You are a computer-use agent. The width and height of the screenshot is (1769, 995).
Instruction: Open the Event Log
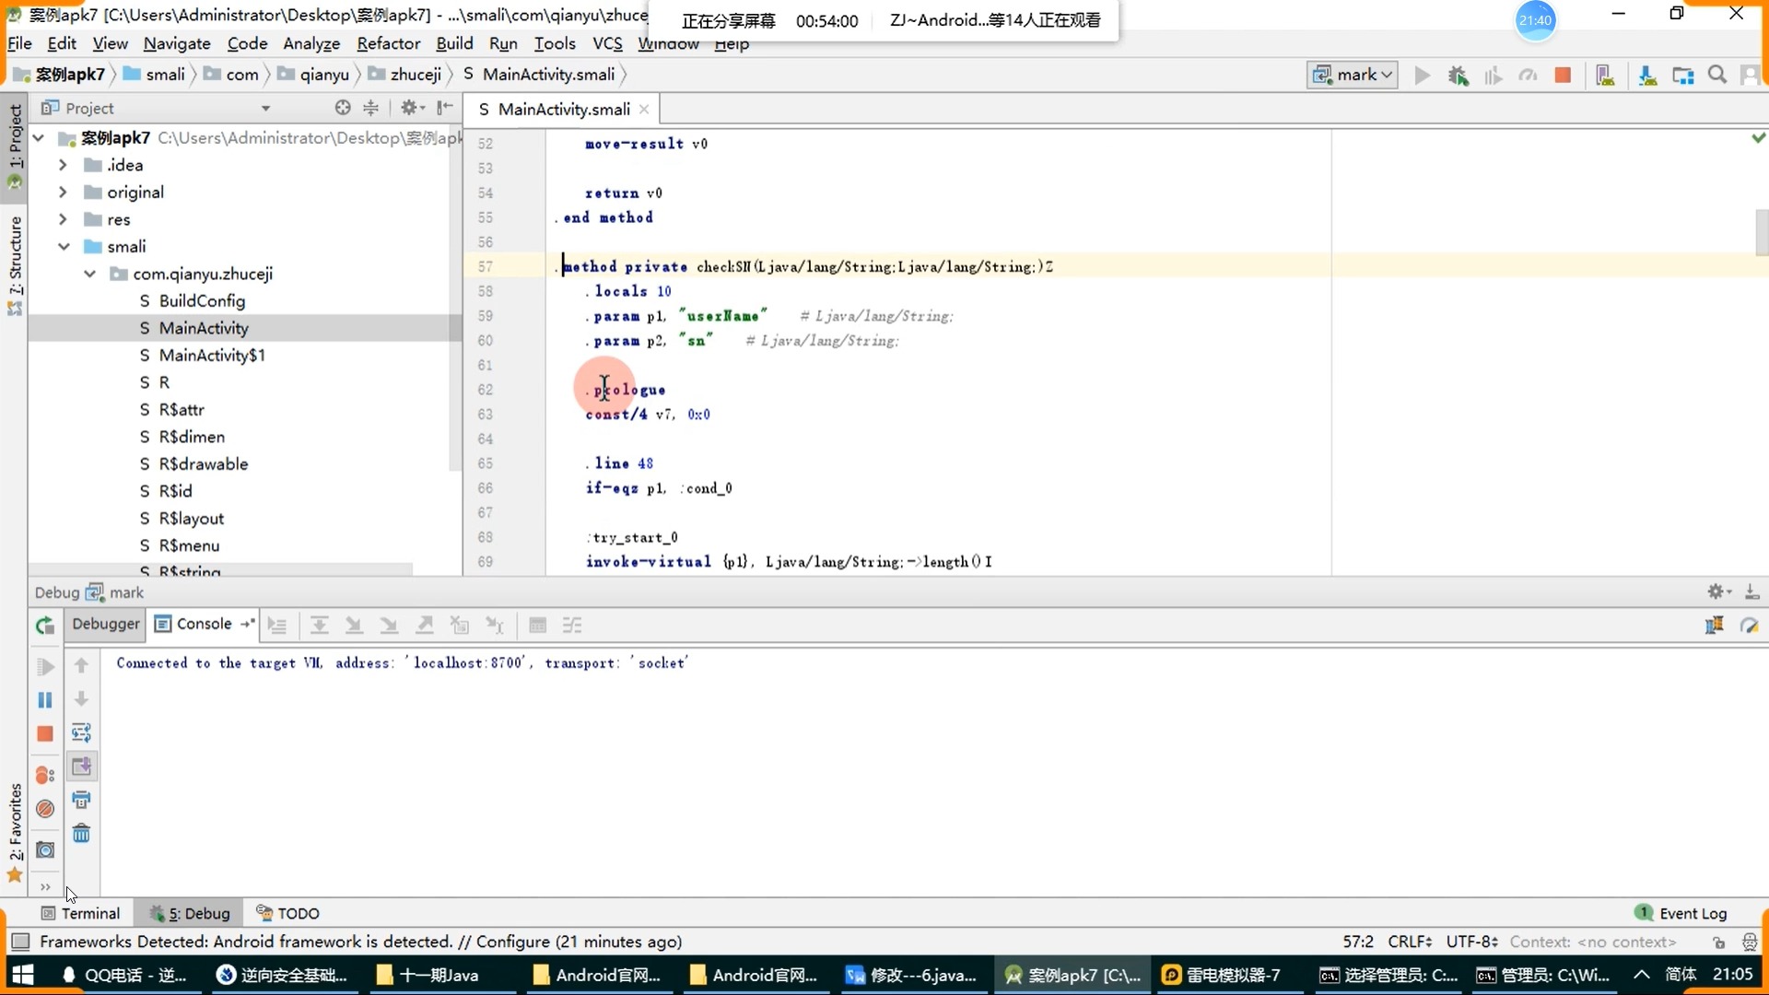tap(1681, 913)
